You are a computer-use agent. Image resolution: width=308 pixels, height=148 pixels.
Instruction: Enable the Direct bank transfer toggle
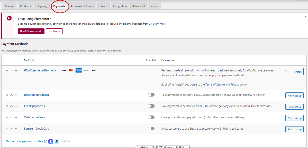click(151, 95)
